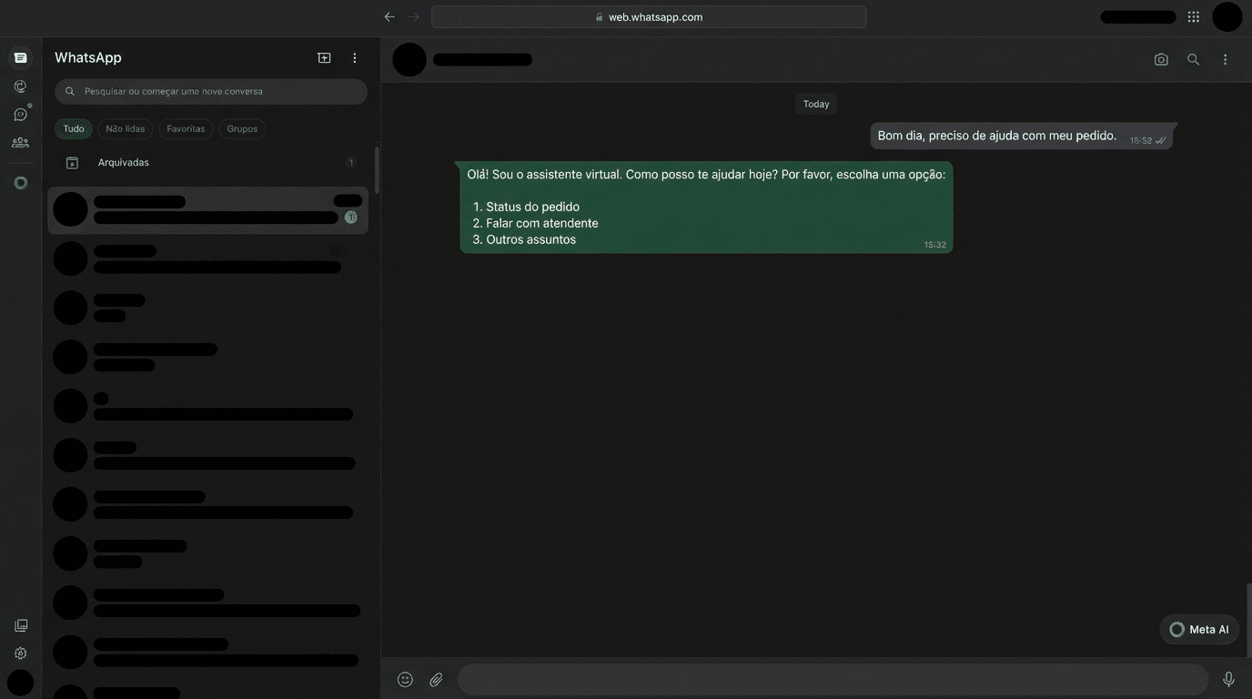Screen dimensions: 1252x699
Task: Click the camera icon in chat header
Action: [x=1161, y=59]
